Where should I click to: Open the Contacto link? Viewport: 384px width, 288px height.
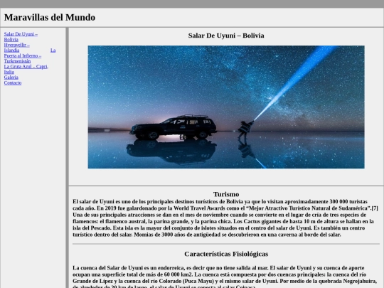[x=13, y=82]
